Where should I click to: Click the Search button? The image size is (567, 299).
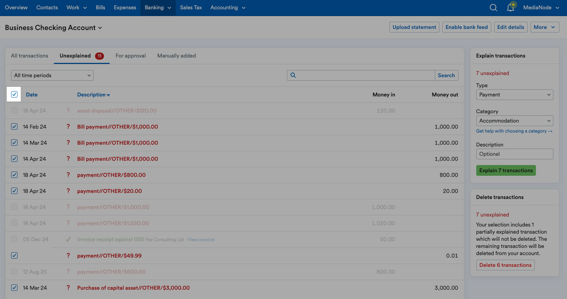pos(447,75)
